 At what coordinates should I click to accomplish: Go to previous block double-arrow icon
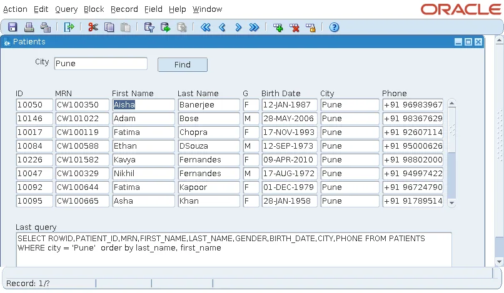(206, 27)
